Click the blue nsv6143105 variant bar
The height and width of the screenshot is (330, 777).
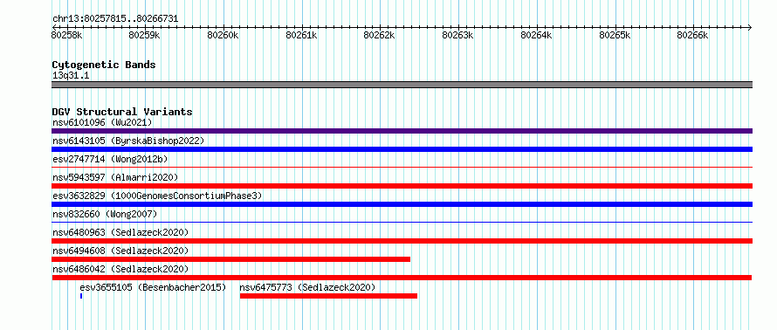click(x=402, y=149)
